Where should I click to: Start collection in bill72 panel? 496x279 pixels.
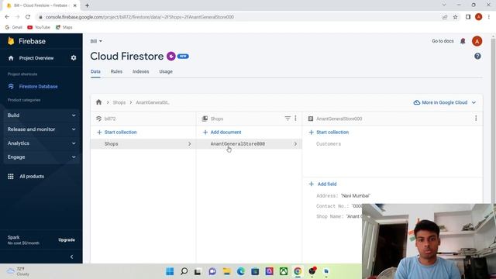pyautogui.click(x=117, y=133)
